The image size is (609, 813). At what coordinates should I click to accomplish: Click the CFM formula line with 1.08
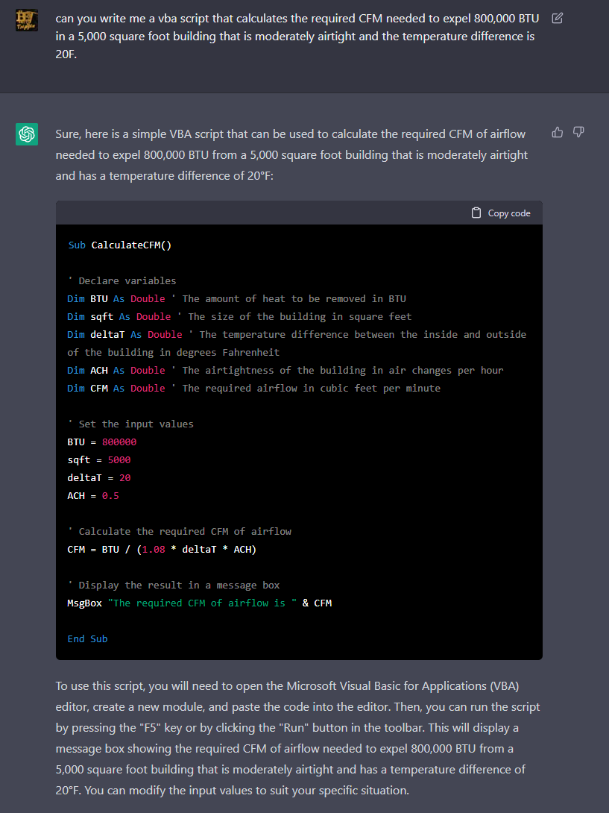pyautogui.click(x=162, y=549)
